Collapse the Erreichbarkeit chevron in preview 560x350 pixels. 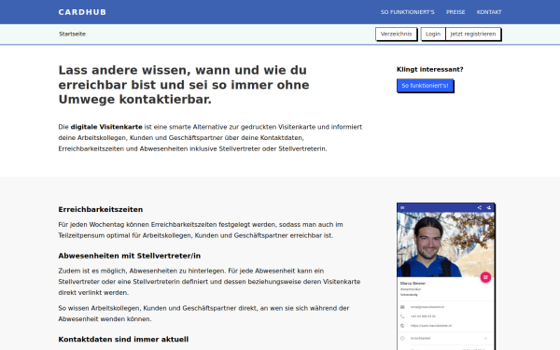point(485,338)
